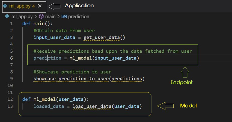This screenshot has width=232, height=122.
Task: Click line number 1 in the gutter
Action: (11, 24)
